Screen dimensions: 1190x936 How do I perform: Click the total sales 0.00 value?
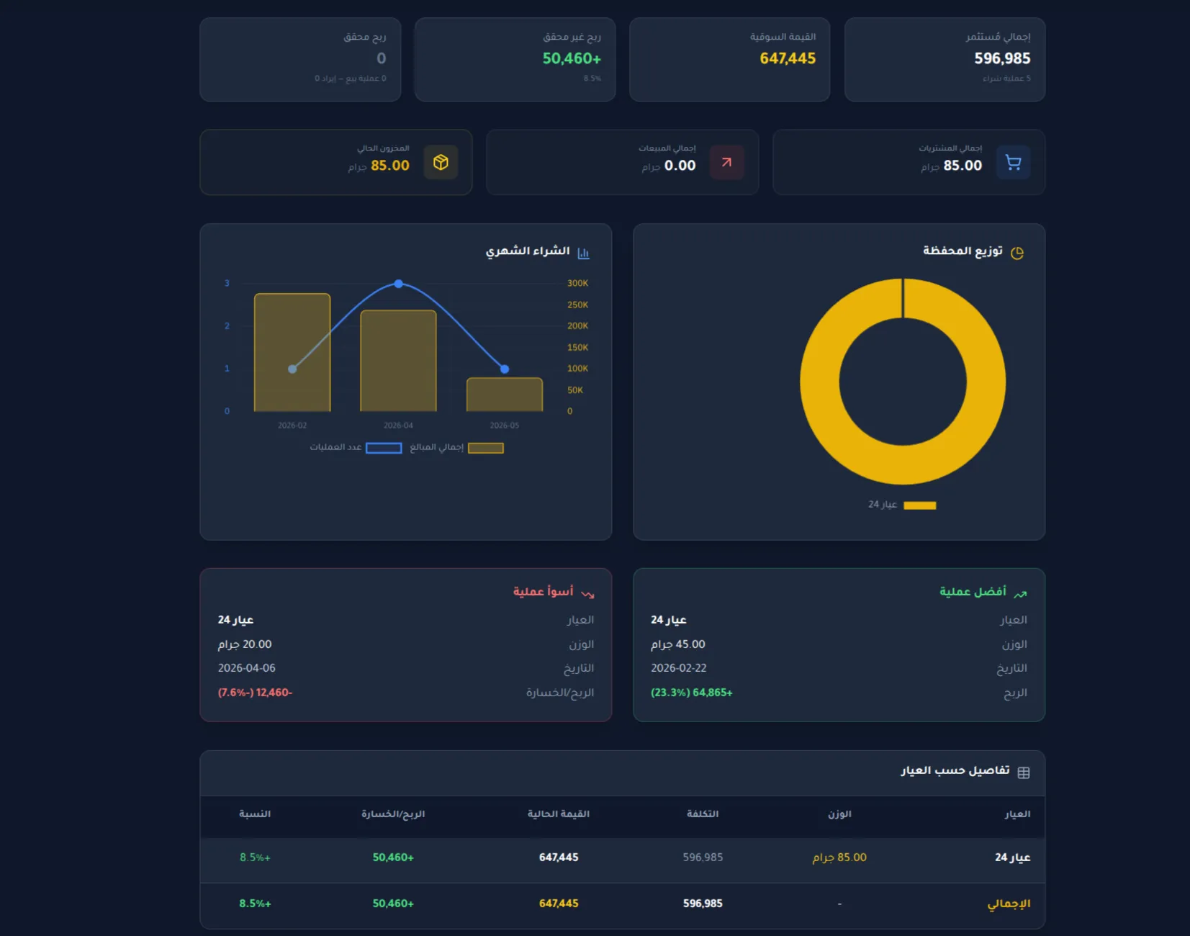point(680,166)
